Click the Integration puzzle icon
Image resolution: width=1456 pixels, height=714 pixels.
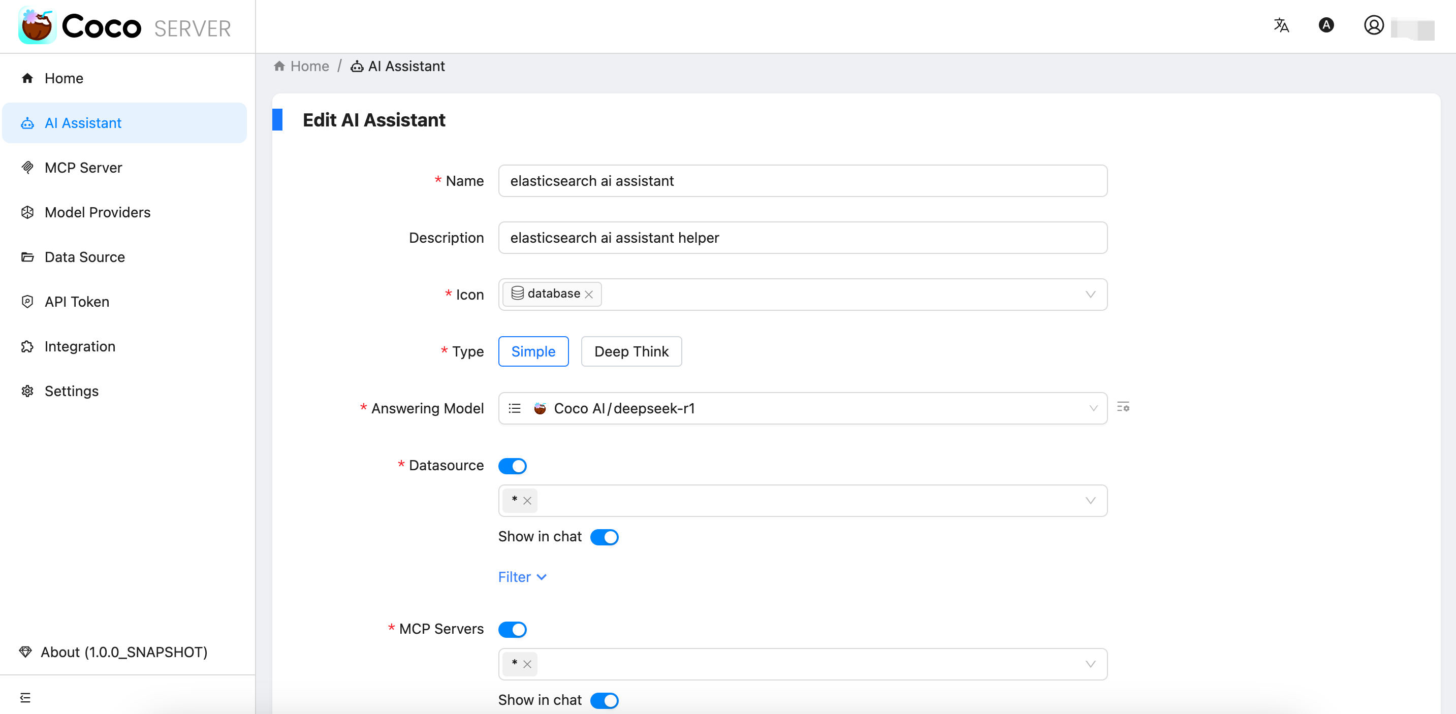click(x=27, y=346)
